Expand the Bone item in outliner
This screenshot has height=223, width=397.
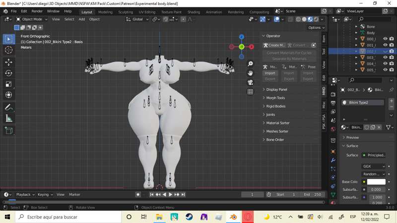tap(356, 27)
